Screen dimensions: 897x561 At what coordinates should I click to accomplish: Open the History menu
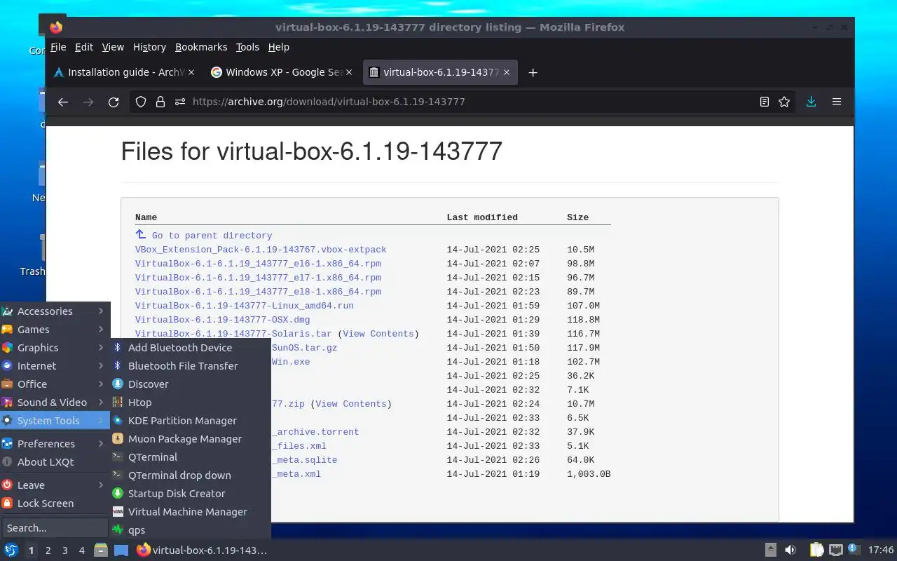149,47
